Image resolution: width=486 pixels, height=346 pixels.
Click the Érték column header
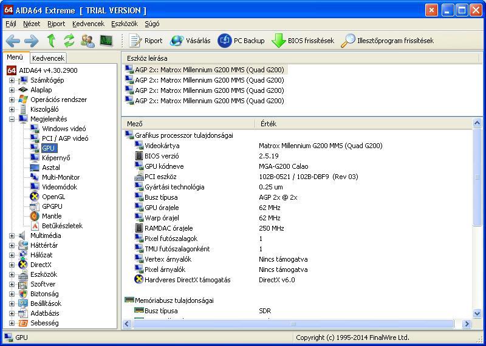(x=364, y=124)
